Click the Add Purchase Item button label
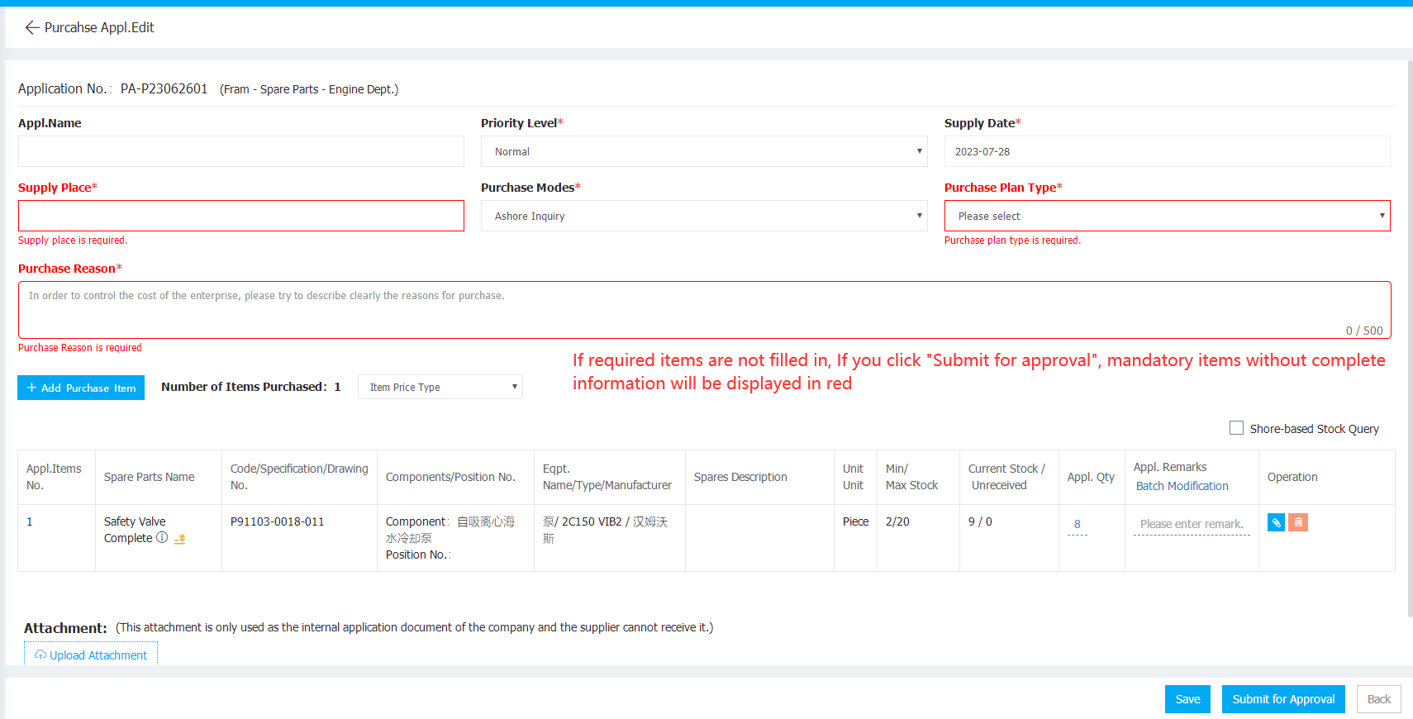 click(88, 388)
